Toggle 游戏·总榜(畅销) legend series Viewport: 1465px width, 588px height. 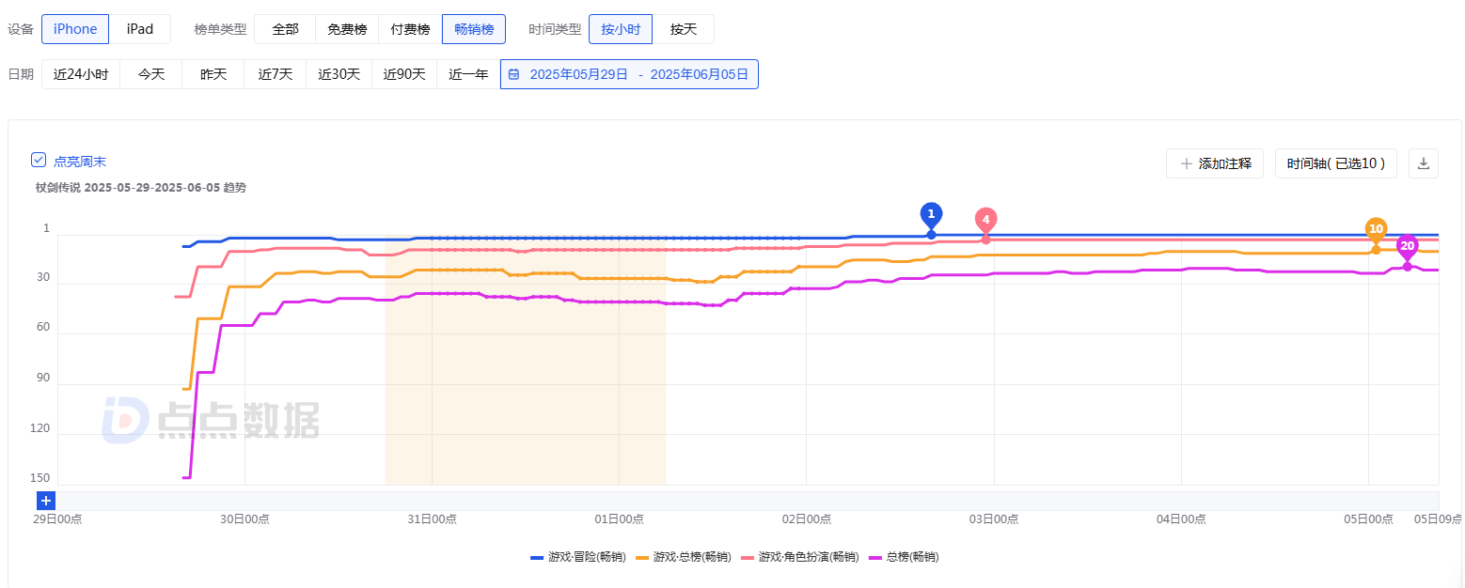coord(684,557)
